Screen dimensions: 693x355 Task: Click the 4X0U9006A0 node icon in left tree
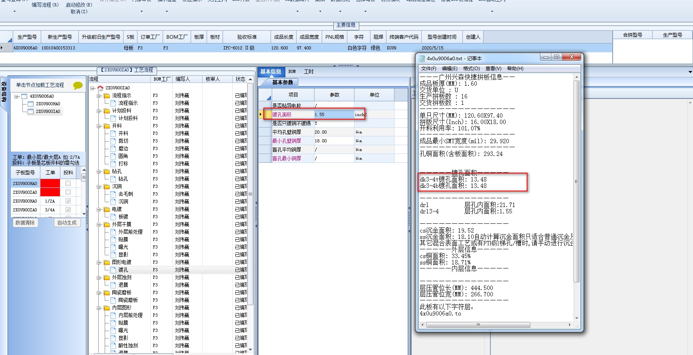tap(24, 96)
